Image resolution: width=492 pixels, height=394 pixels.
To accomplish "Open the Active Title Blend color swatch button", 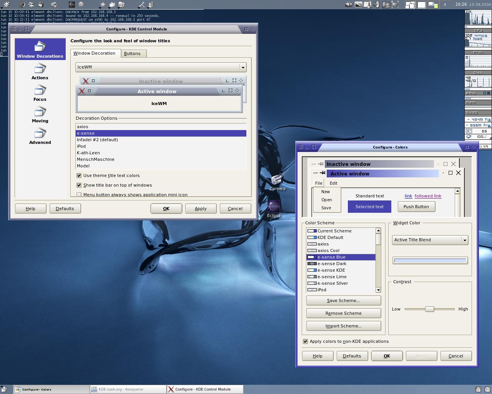I will pos(430,260).
